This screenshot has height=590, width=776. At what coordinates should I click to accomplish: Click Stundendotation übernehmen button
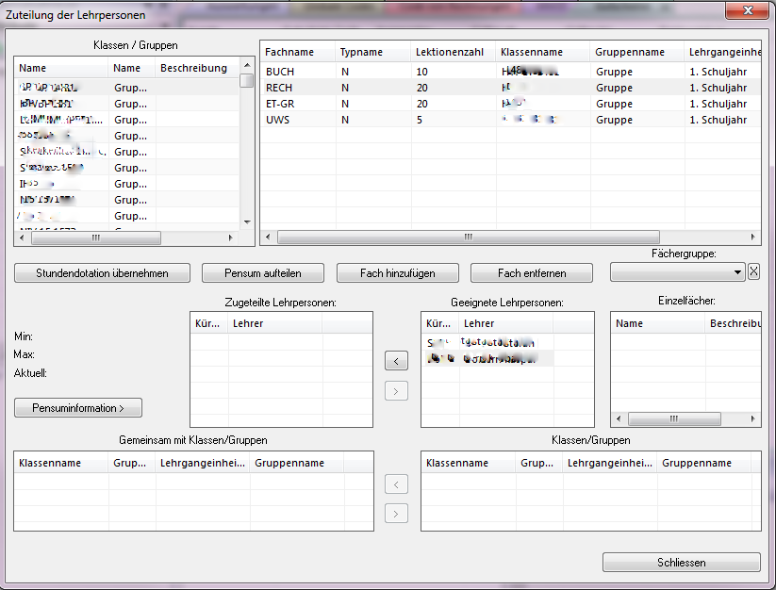point(102,273)
